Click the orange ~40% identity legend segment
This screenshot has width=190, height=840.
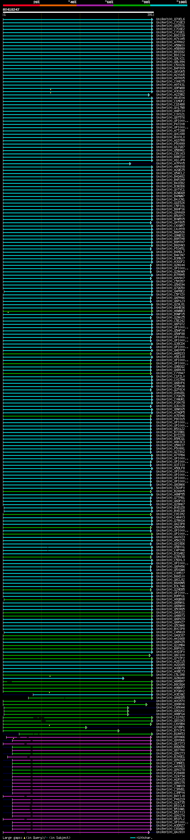58,6
